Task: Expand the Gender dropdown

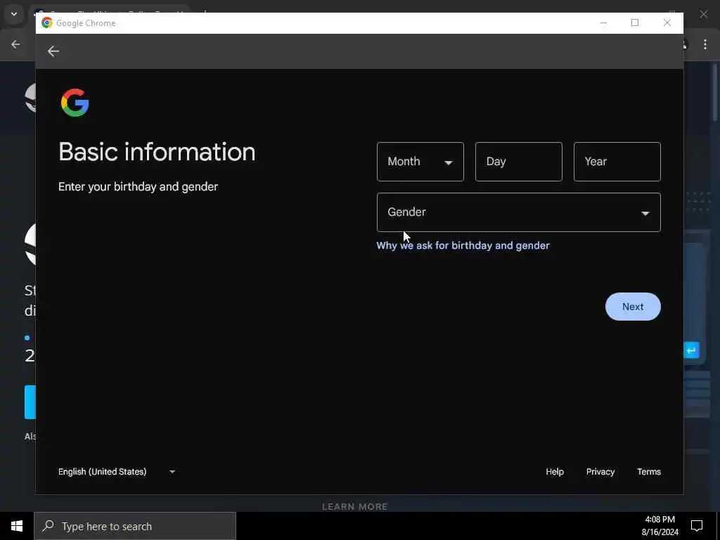Action: (519, 212)
